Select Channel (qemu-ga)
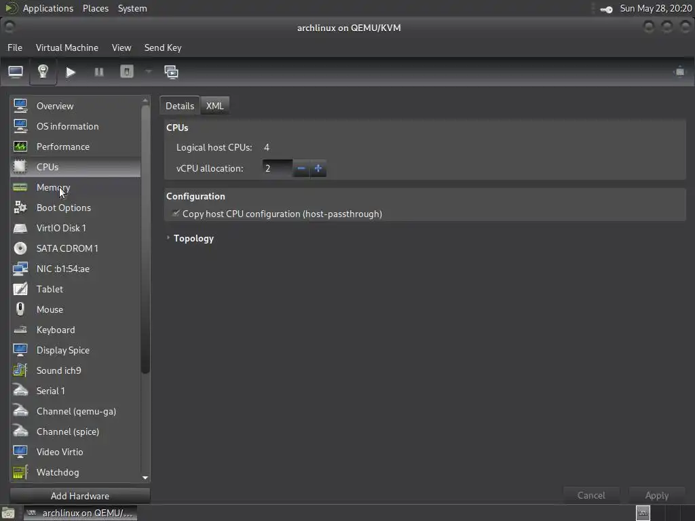 [x=75, y=412]
